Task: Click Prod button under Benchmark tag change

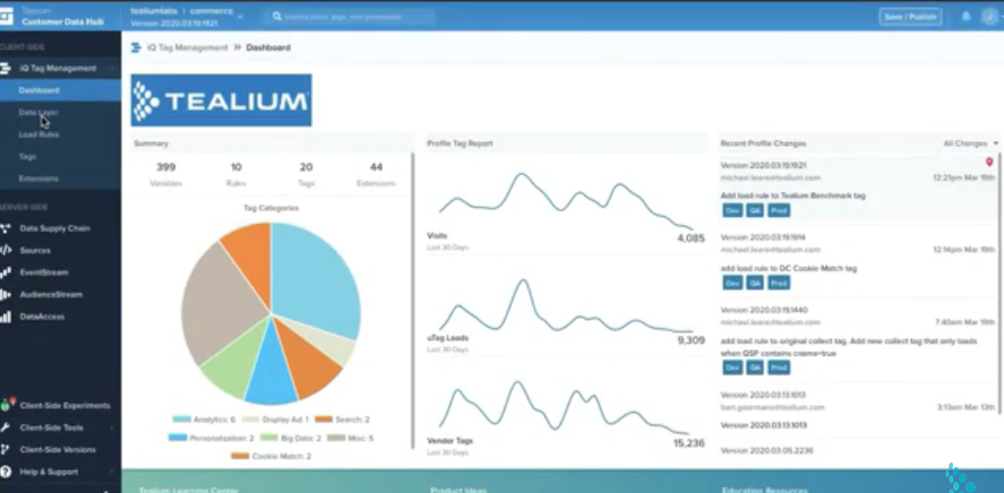Action: 778,210
